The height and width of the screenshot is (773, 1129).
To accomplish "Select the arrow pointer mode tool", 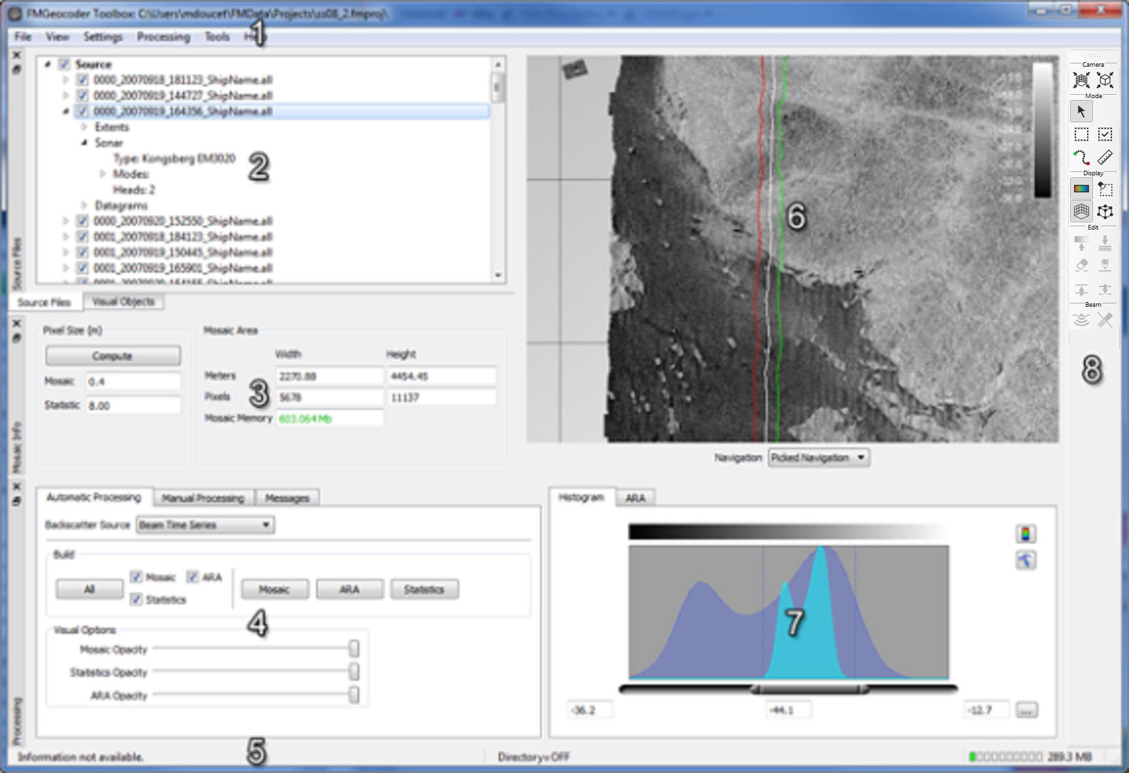I will point(1081,112).
